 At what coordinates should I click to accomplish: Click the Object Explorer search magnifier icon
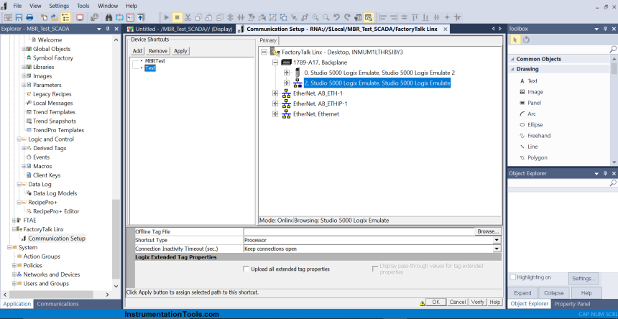(x=613, y=183)
